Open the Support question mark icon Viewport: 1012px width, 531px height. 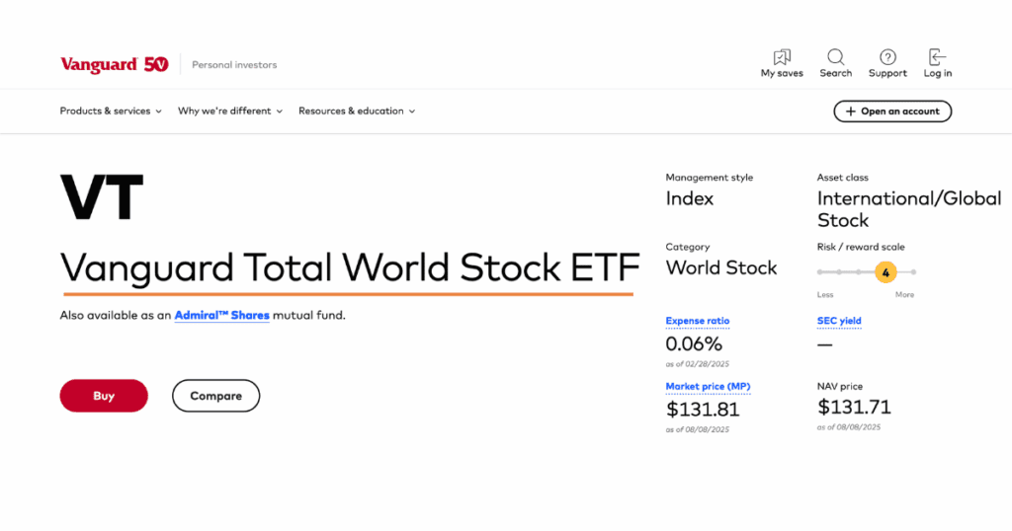click(887, 56)
